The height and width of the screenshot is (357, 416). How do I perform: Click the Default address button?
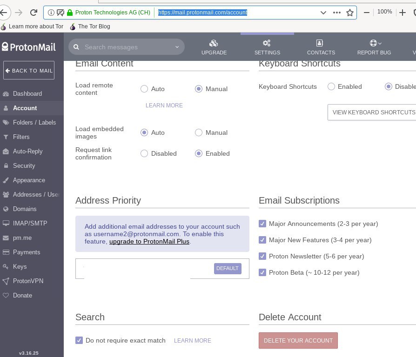click(x=228, y=269)
